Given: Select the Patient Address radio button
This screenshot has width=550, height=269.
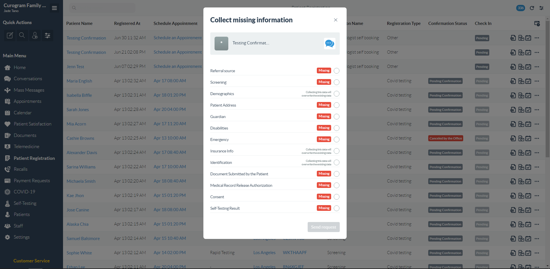Looking at the screenshot, I should tap(337, 105).
